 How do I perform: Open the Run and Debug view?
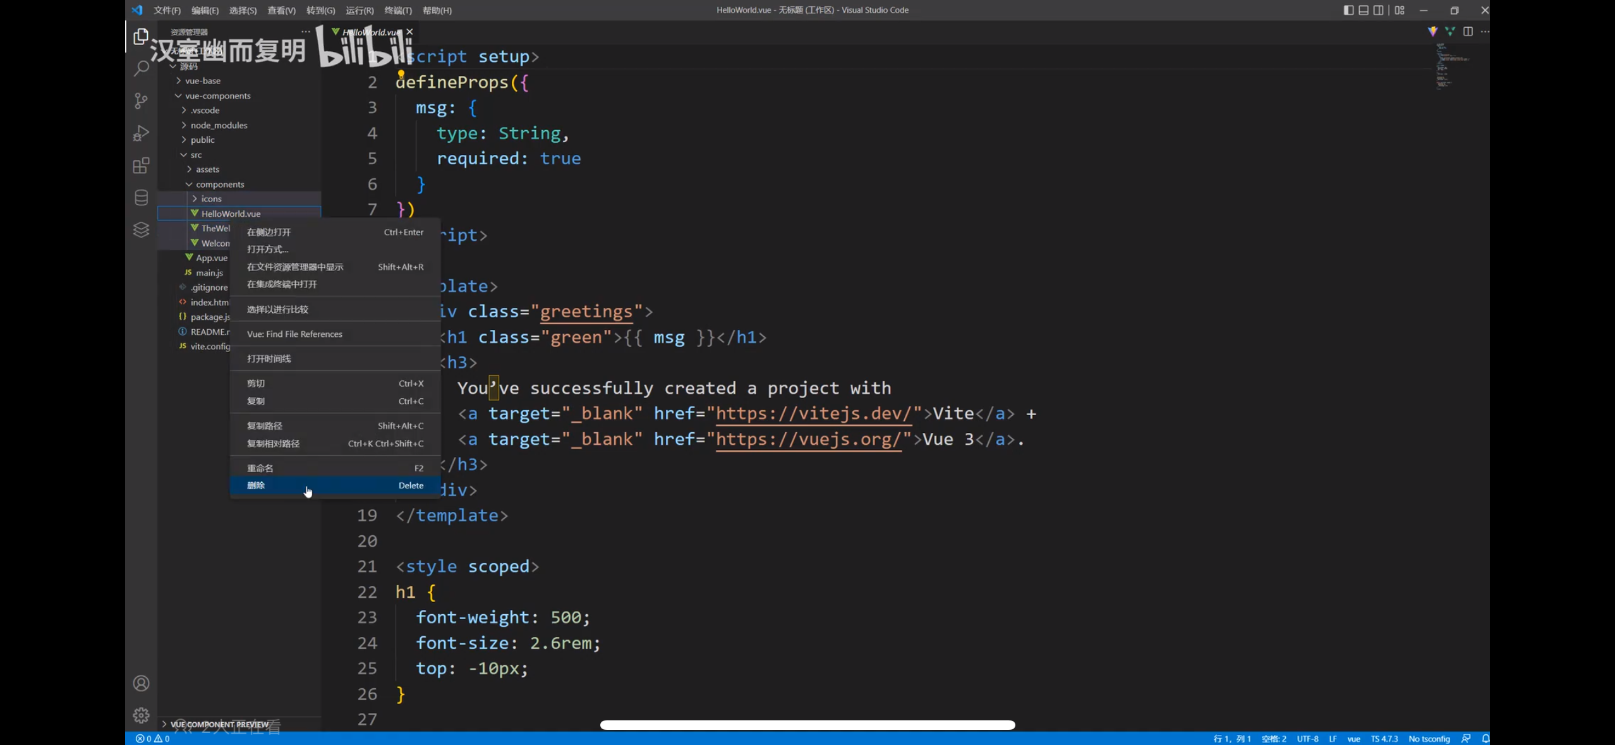141,133
